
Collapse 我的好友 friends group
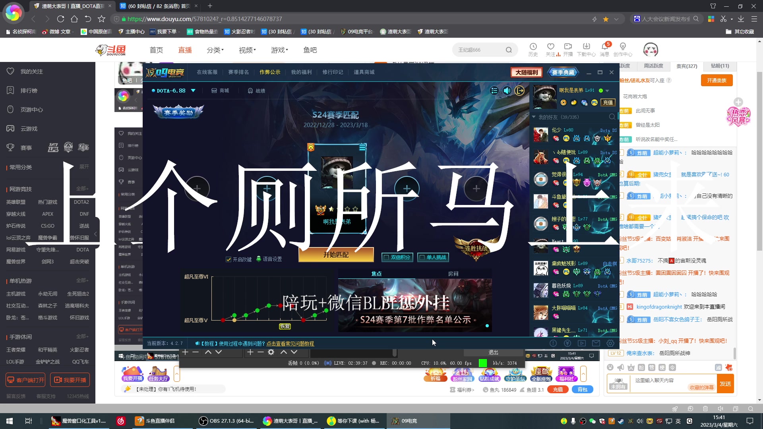534,117
